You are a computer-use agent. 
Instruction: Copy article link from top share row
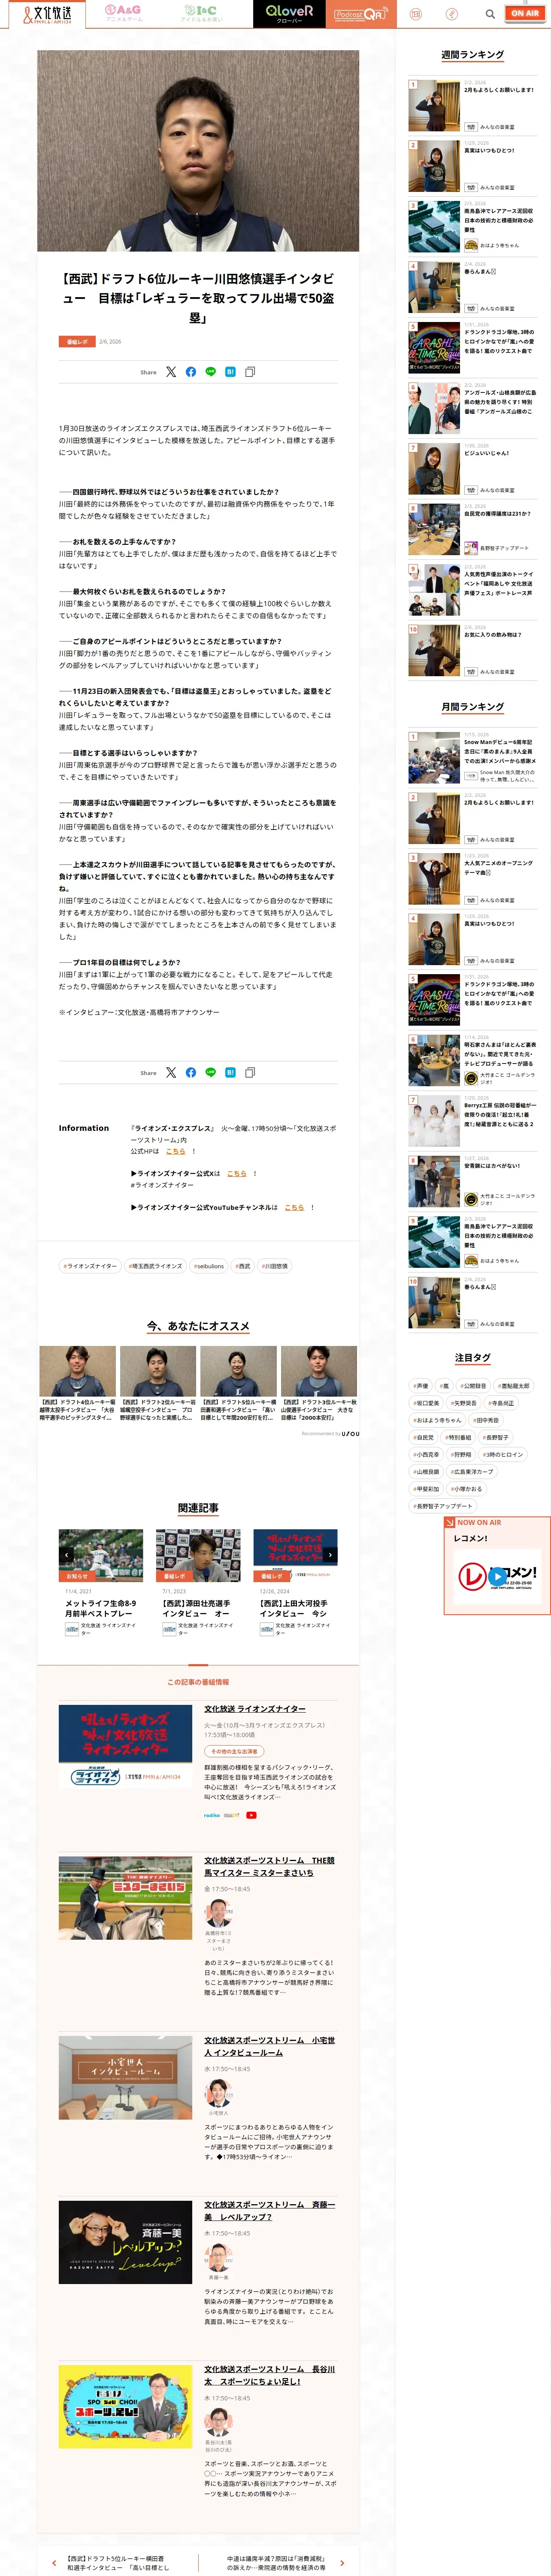(250, 372)
